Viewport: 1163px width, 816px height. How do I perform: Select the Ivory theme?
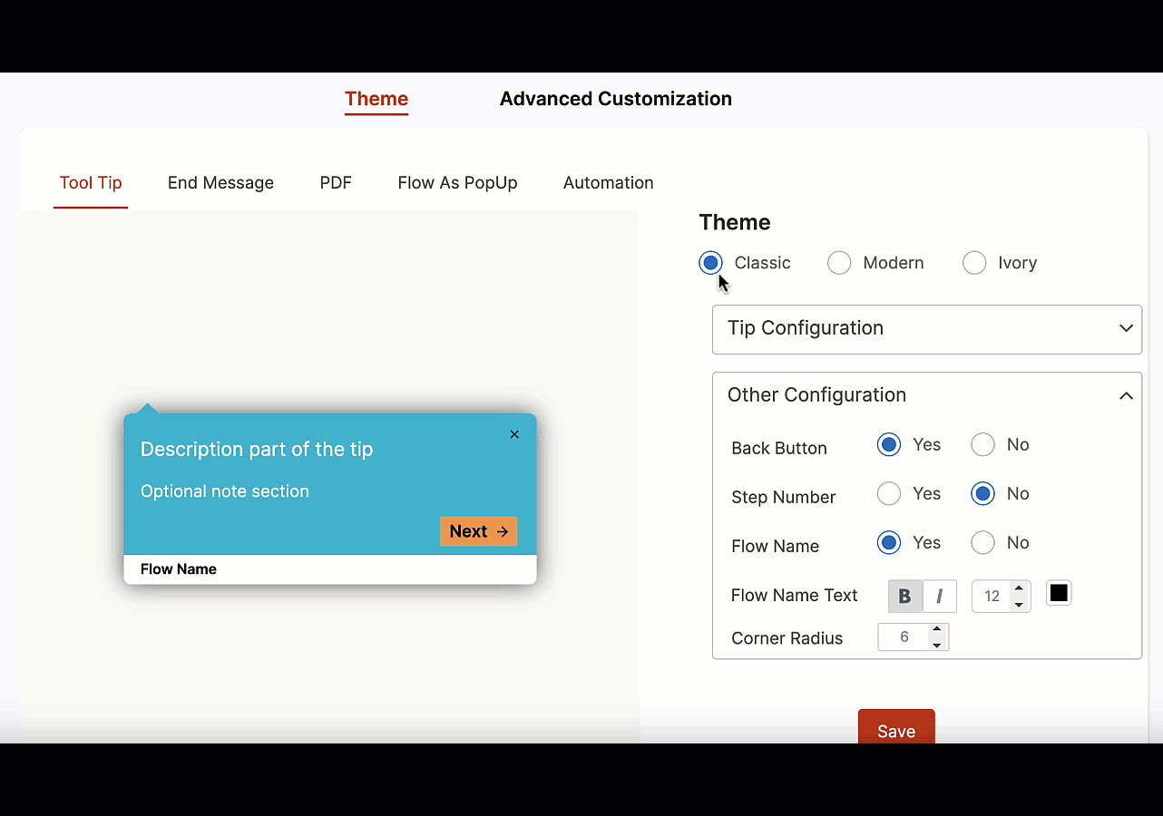coord(974,262)
